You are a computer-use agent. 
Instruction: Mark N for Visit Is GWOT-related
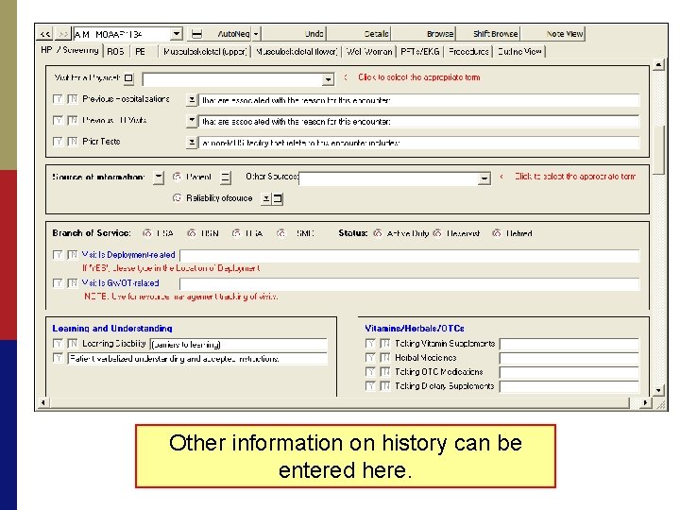[73, 283]
